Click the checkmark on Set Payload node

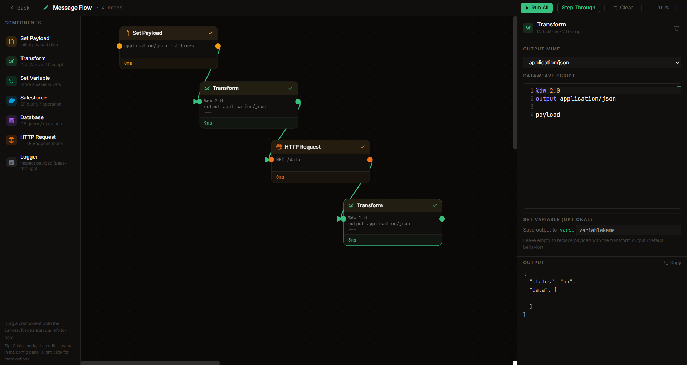(210, 33)
